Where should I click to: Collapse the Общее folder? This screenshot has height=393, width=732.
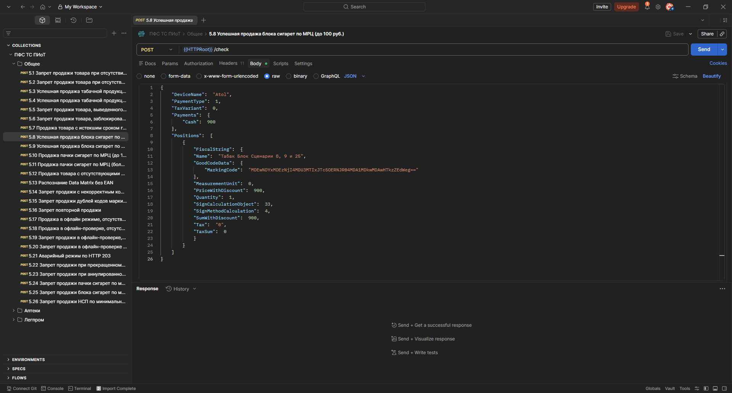[14, 64]
